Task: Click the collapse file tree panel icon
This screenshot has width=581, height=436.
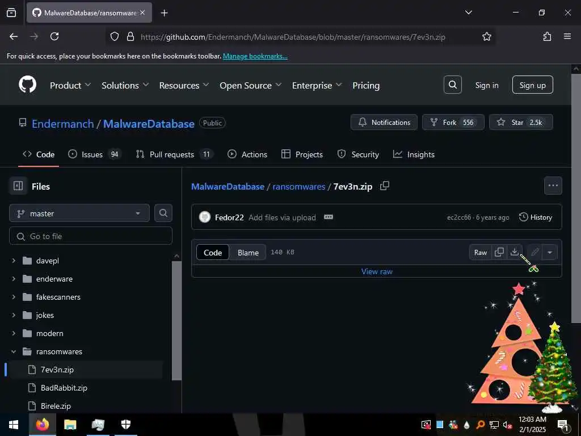Action: pos(18,186)
